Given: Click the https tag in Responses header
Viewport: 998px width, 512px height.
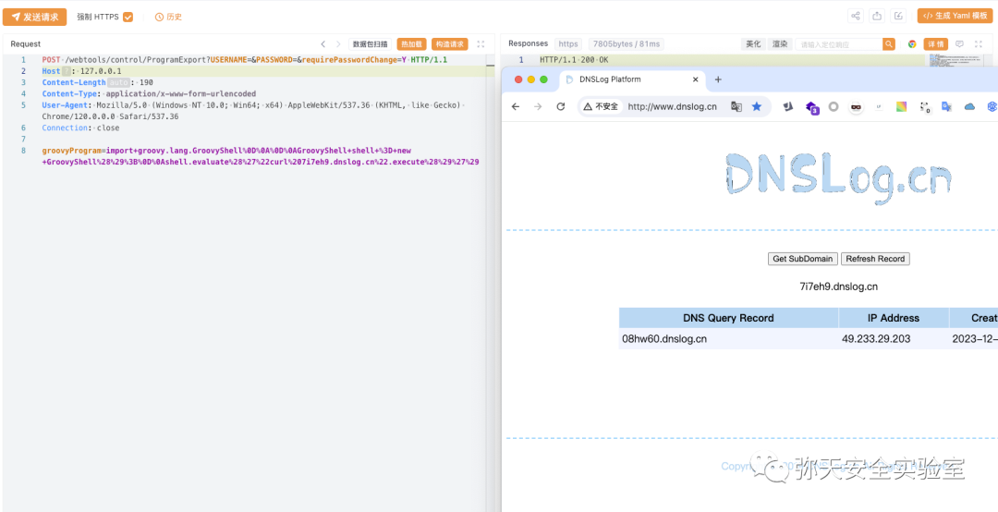Looking at the screenshot, I should pyautogui.click(x=567, y=44).
